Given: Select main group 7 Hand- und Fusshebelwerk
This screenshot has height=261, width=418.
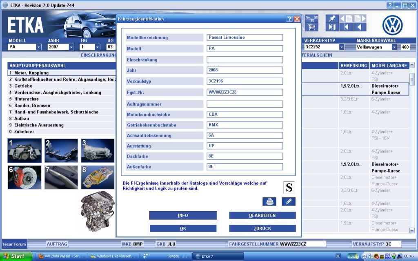Looking at the screenshot, I should 62,112.
